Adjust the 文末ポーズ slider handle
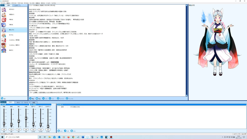The height and width of the screenshot is (139, 247). click(x=48, y=126)
